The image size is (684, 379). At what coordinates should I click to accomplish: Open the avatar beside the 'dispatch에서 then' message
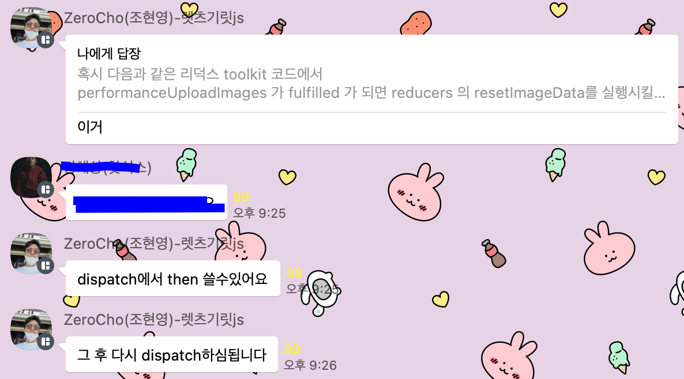click(31, 253)
